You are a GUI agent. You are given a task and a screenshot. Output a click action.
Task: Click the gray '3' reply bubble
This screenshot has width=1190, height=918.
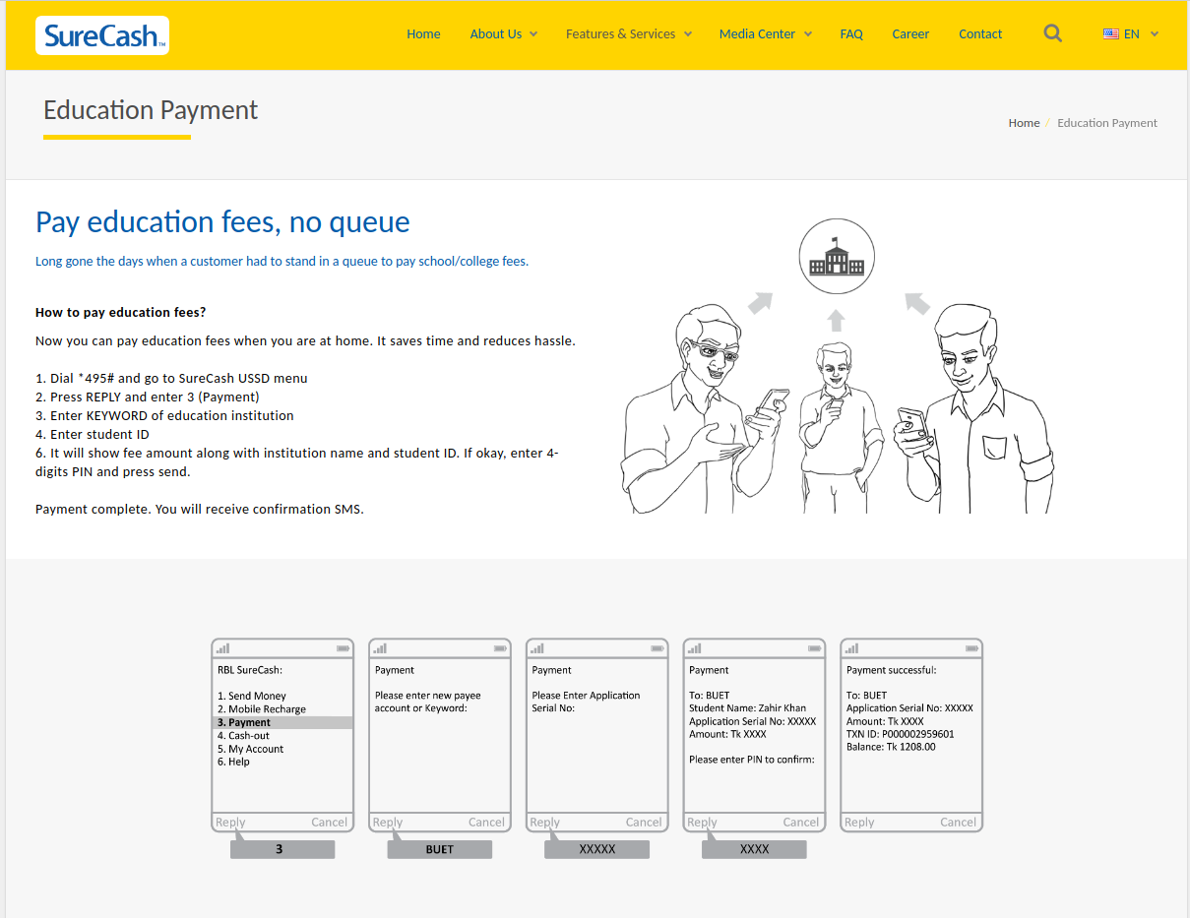(x=282, y=849)
